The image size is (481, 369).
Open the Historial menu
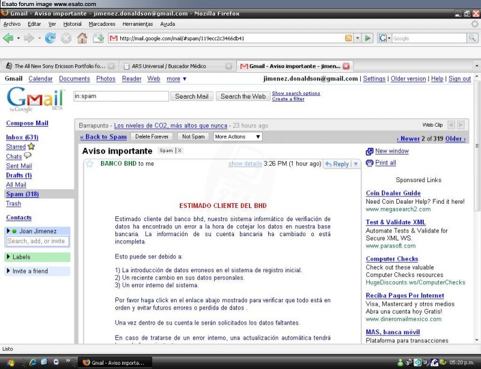click(x=72, y=24)
